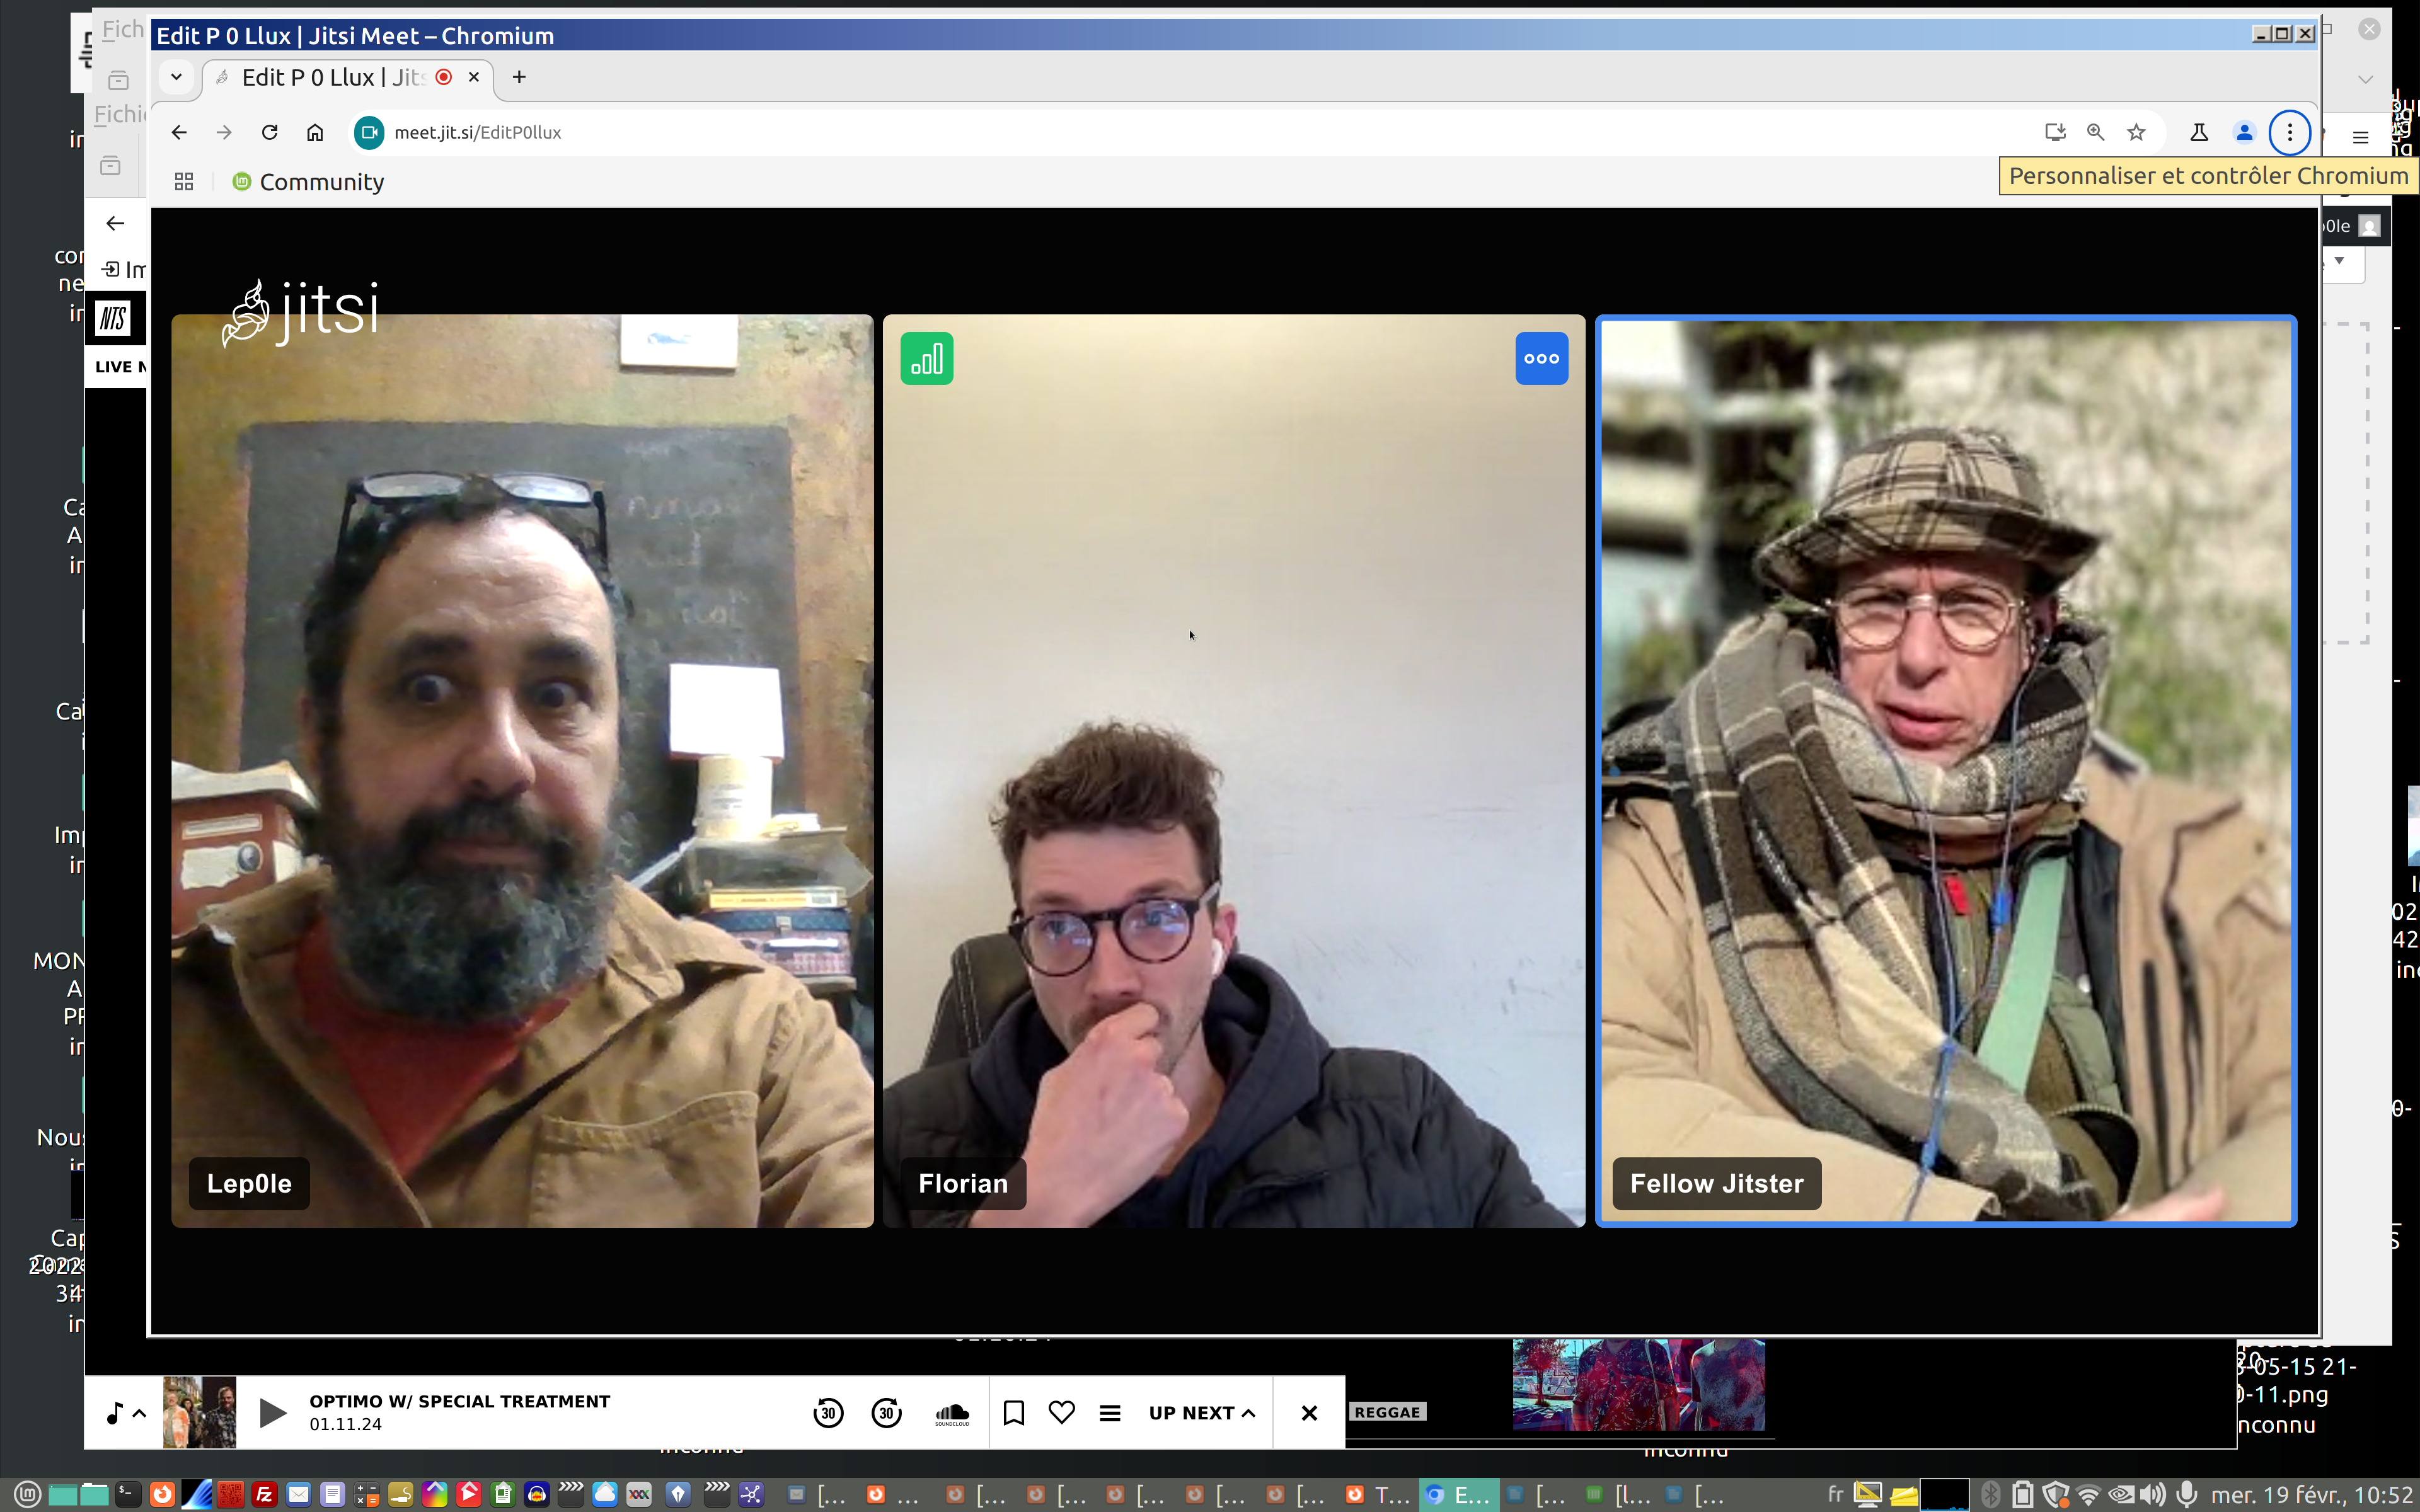The image size is (2420, 1512).
Task: Select the Edit P 0 Llux tab
Action: click(x=330, y=78)
